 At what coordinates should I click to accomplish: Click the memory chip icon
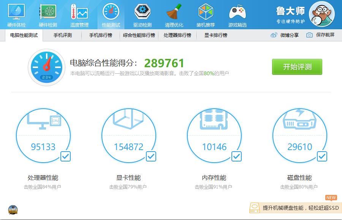214,119
